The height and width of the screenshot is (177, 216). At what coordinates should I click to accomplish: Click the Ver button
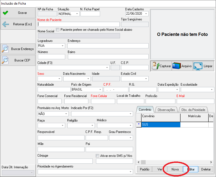point(160,169)
